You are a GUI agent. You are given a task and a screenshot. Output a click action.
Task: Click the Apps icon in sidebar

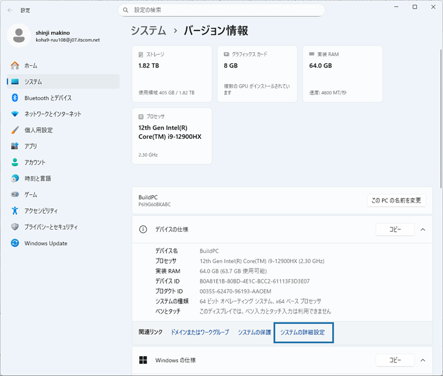[15, 146]
